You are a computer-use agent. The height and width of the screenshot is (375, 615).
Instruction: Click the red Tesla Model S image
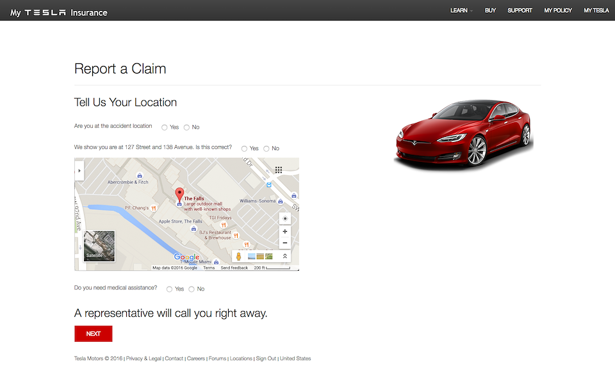point(463,134)
